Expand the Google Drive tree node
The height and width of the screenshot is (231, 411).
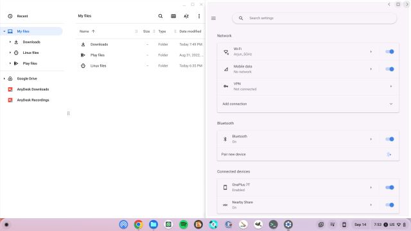coord(4,78)
